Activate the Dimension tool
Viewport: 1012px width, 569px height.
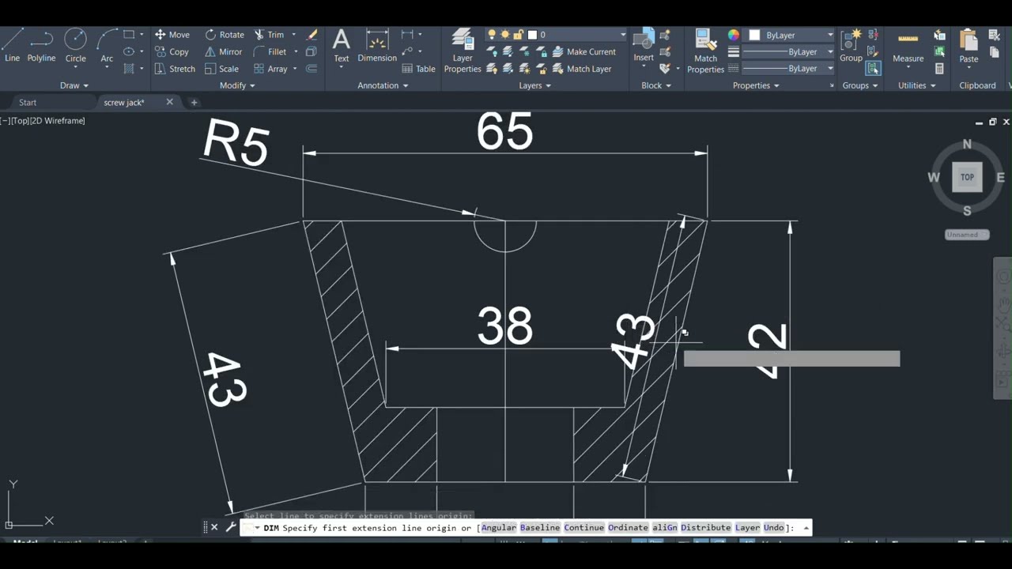pos(377,46)
